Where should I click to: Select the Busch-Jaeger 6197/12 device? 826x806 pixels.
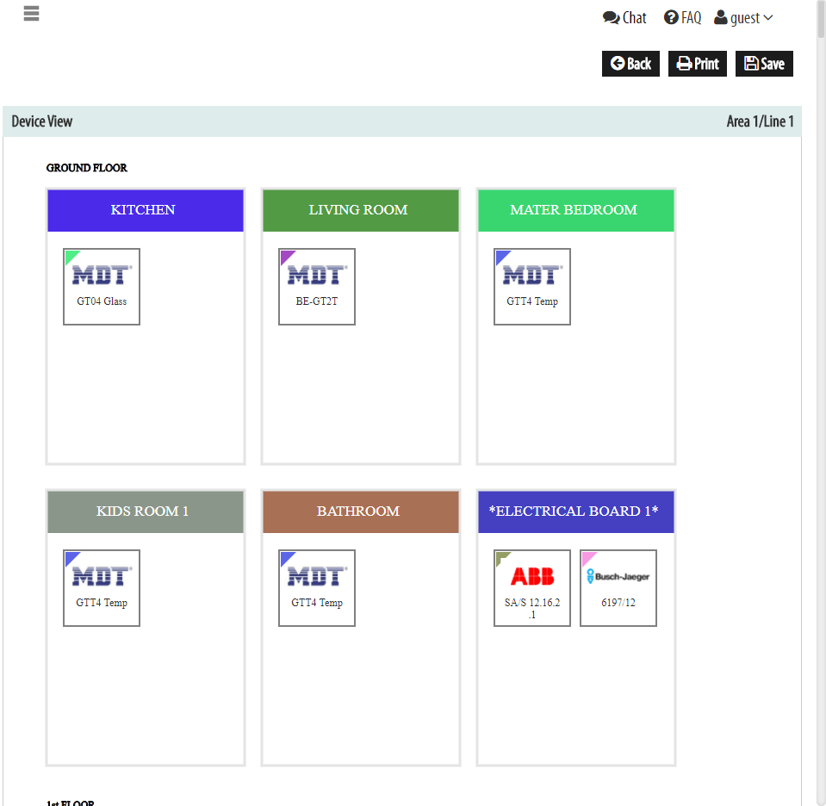(618, 588)
